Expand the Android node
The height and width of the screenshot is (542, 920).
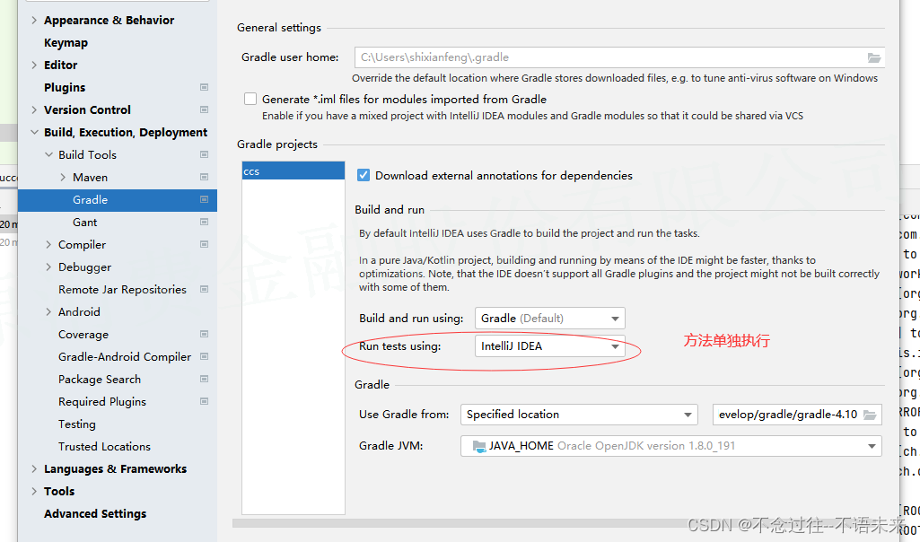point(48,312)
